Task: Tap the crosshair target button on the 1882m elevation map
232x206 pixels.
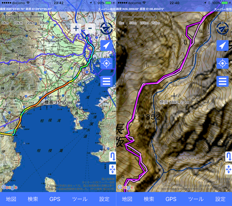Action: [x=222, y=63]
